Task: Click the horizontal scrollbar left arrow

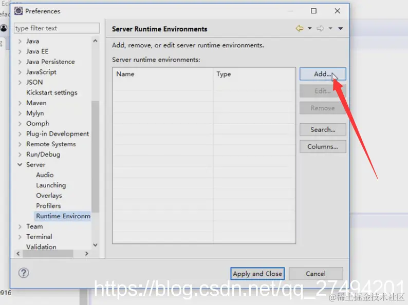Action: 18,254
